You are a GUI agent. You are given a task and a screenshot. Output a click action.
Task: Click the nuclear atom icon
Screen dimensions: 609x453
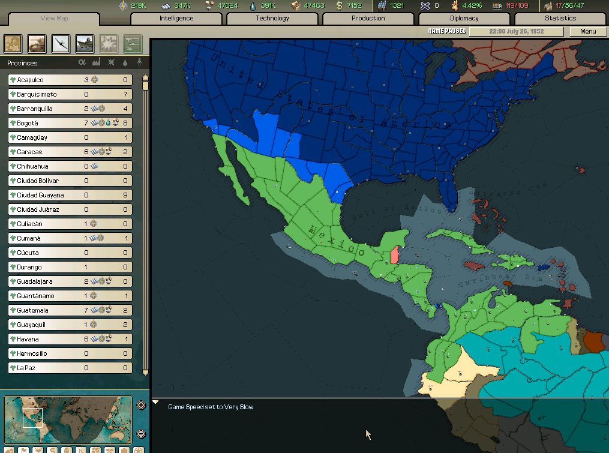(x=425, y=5)
